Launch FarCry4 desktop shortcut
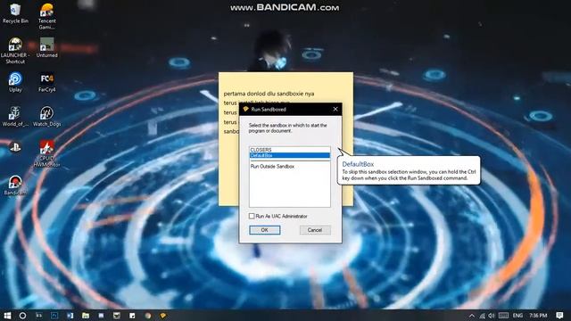 point(47,82)
